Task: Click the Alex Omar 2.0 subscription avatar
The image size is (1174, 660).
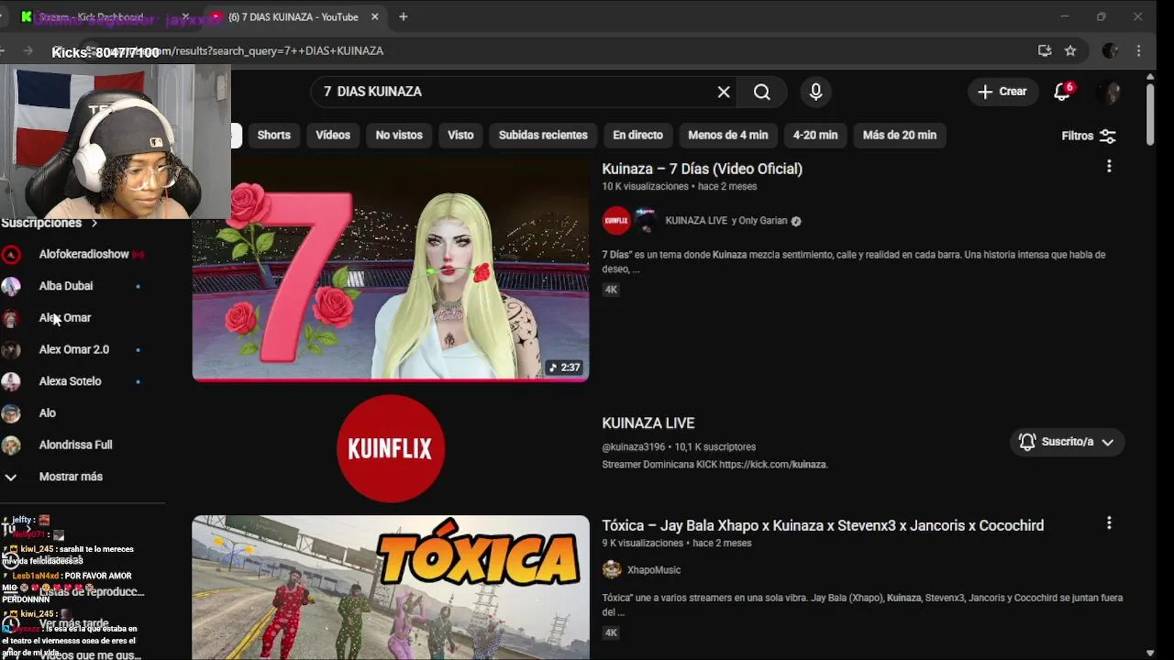Action: point(11,349)
